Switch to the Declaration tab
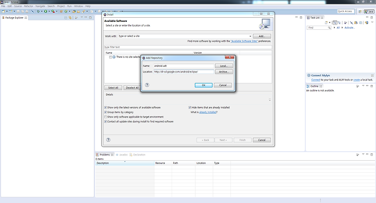The height and width of the screenshot is (203, 376). [137, 154]
